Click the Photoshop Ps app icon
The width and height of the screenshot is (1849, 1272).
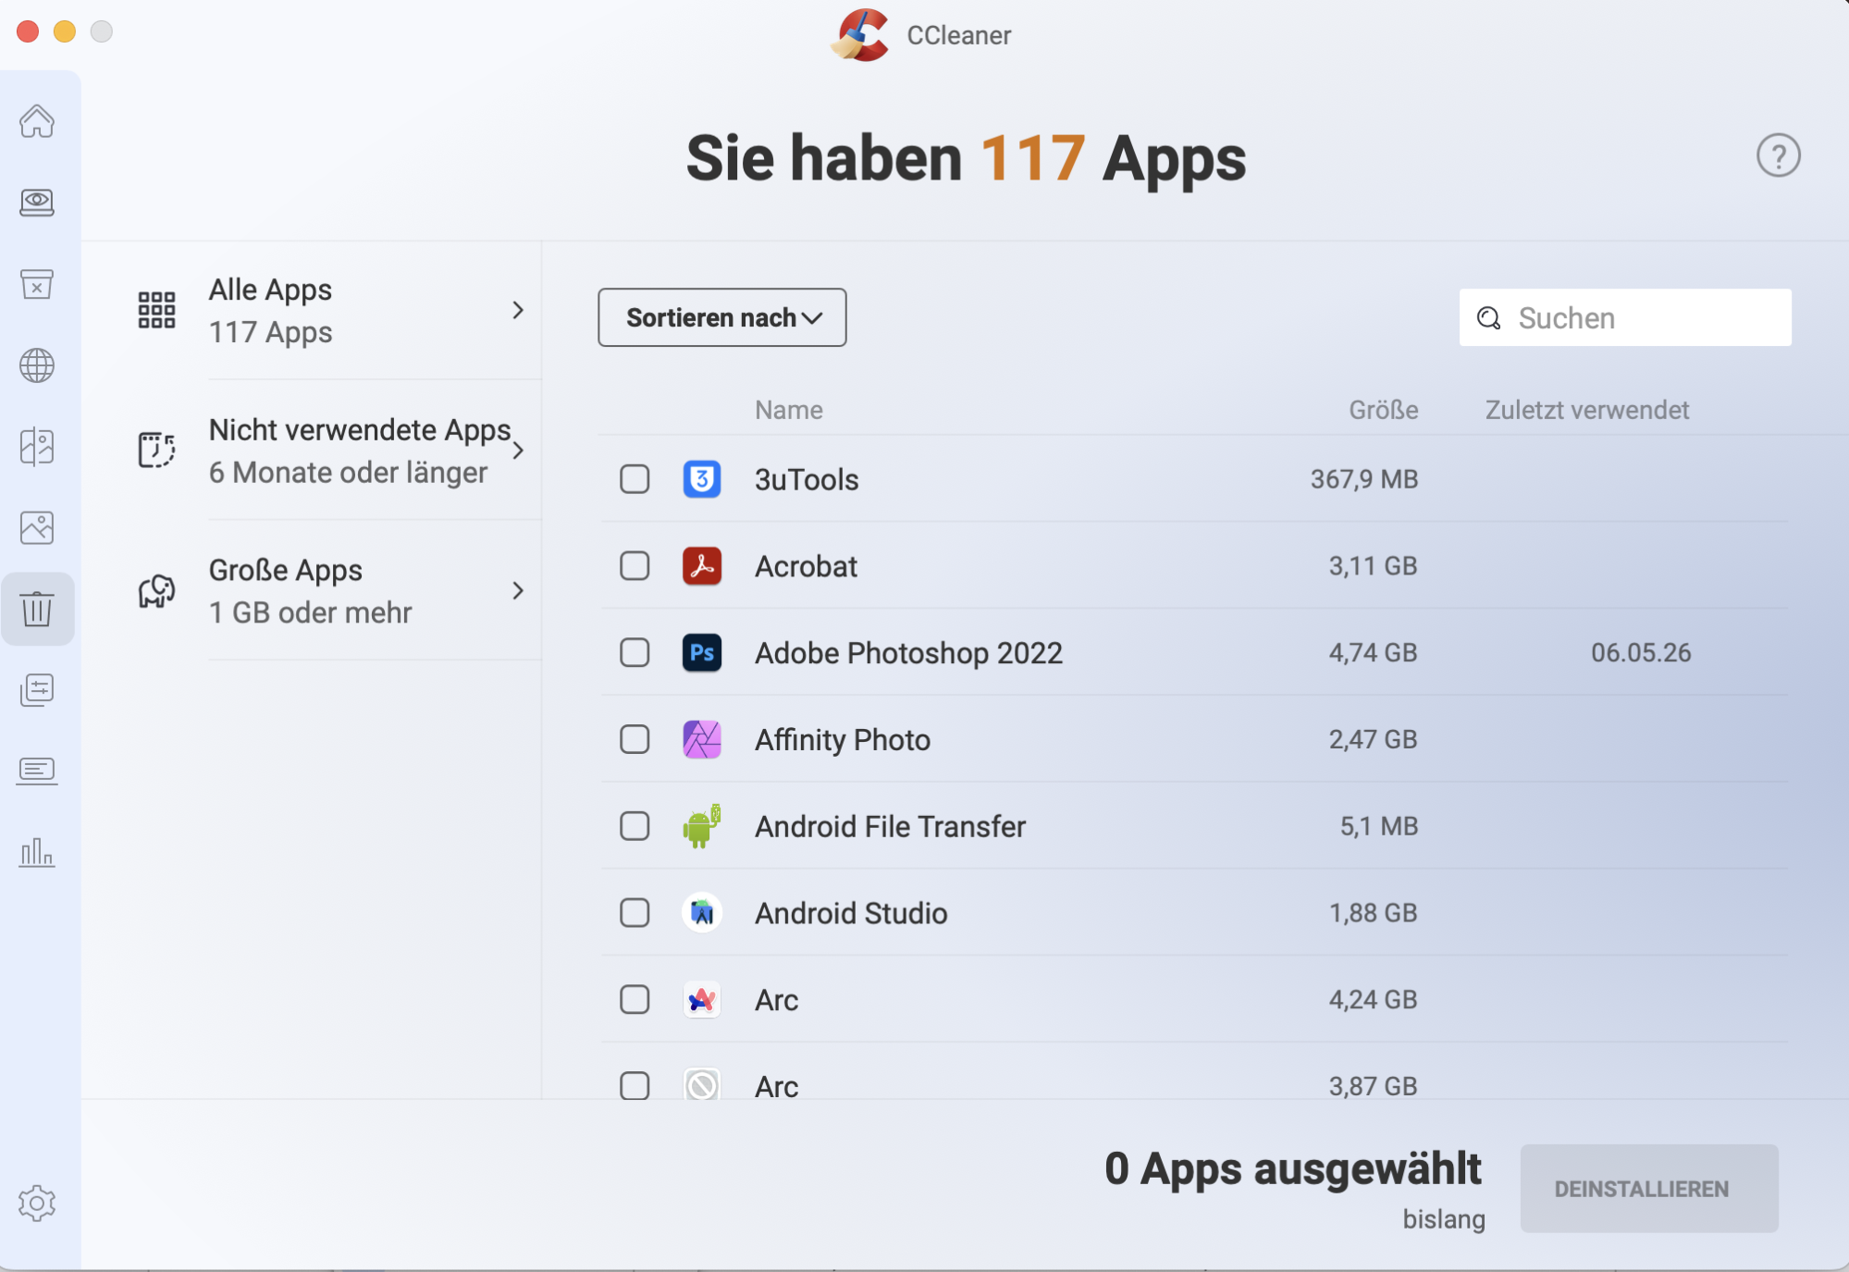[x=702, y=653]
